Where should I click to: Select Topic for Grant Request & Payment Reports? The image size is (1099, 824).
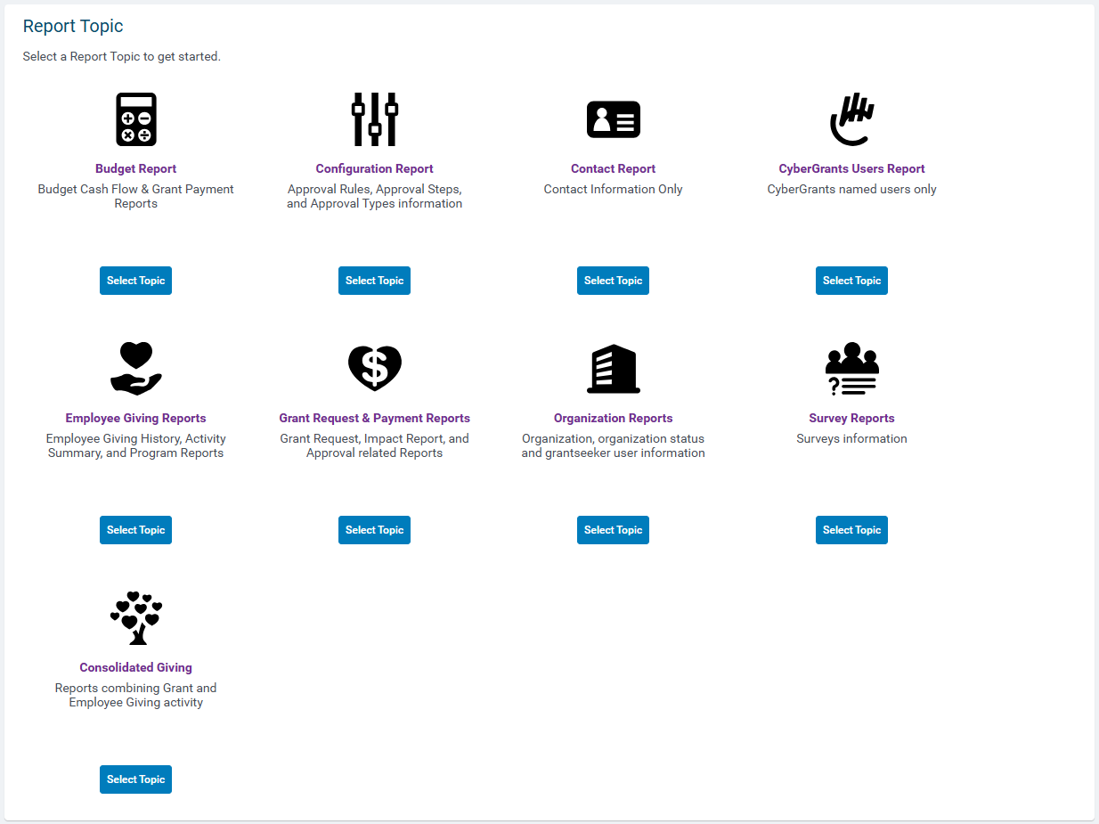374,530
